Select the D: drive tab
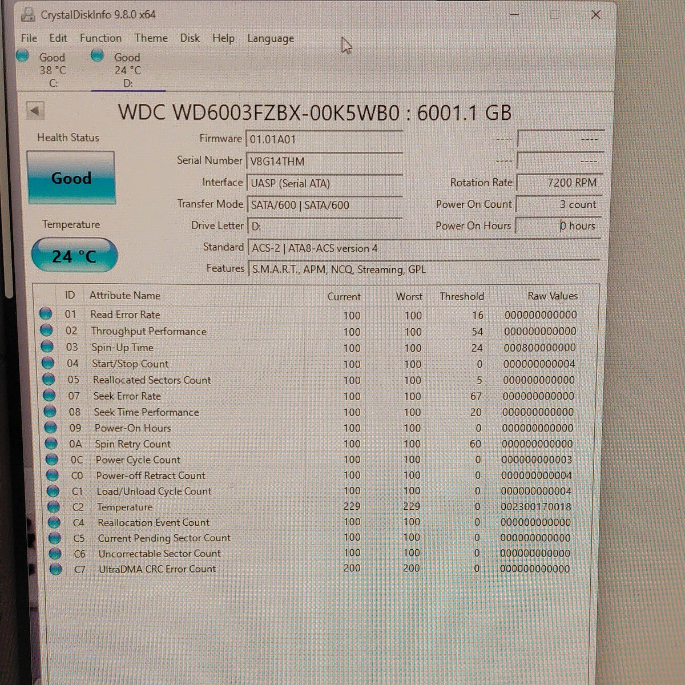This screenshot has width=685, height=685. click(128, 70)
